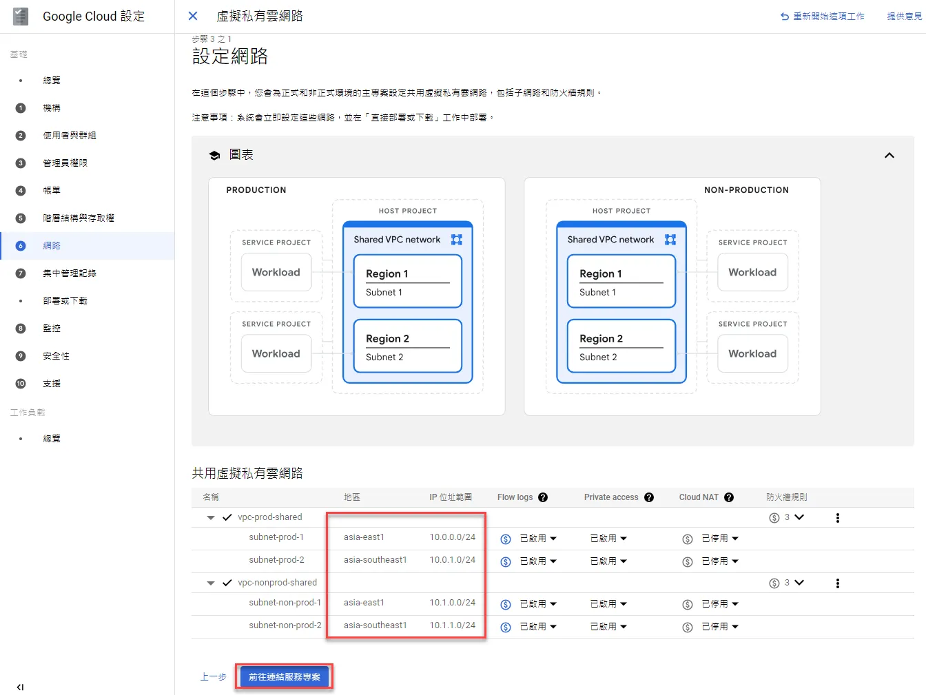Screen dimensions: 926x695
Task: Open the 總覽 item under 基礎
Action: tap(52, 81)
